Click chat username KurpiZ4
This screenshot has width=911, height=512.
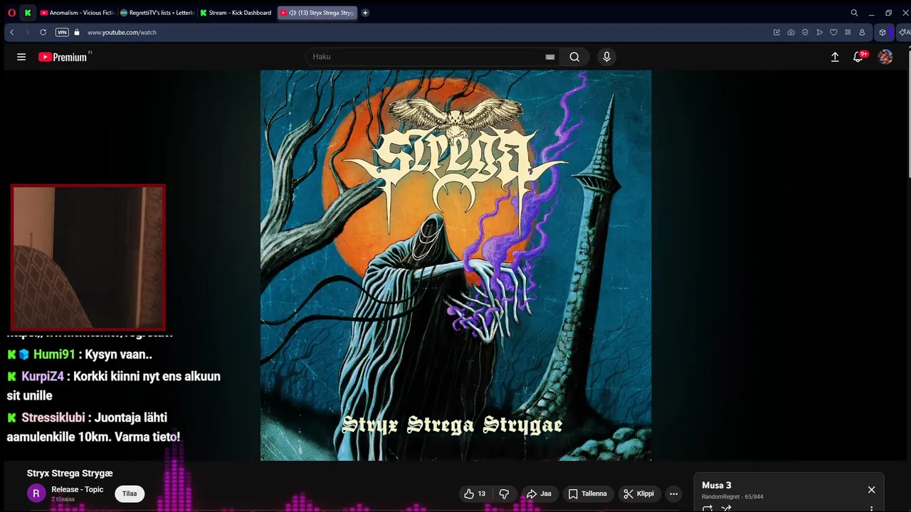(43, 376)
